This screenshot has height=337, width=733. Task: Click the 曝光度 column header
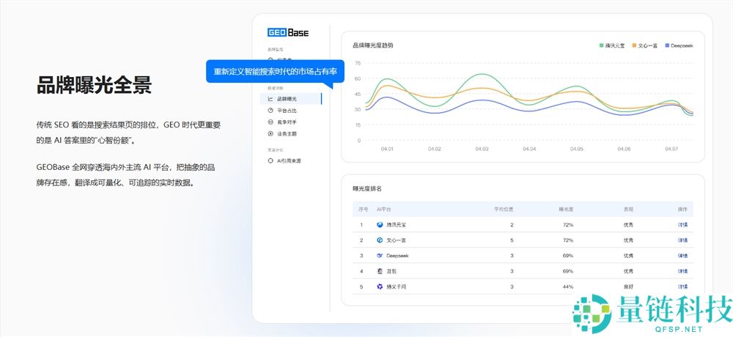tap(566, 209)
